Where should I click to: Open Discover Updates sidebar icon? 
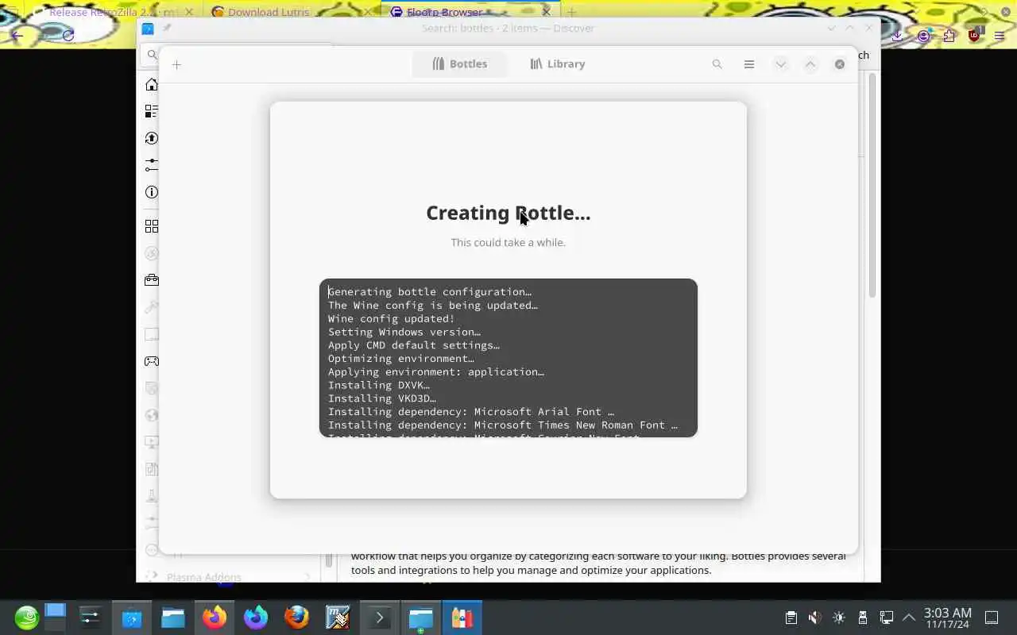tap(151, 138)
